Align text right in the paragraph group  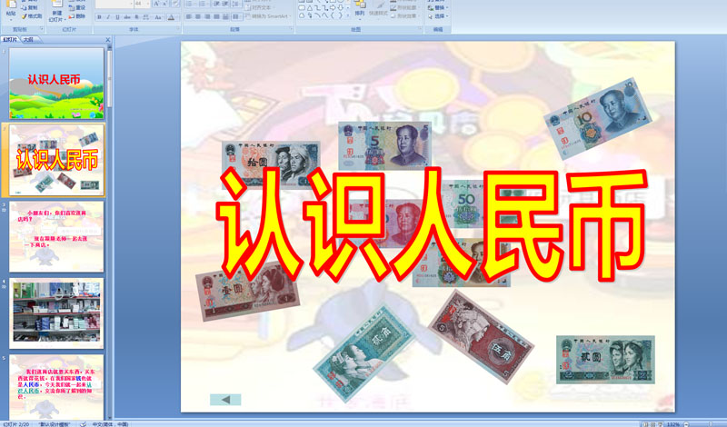point(207,16)
